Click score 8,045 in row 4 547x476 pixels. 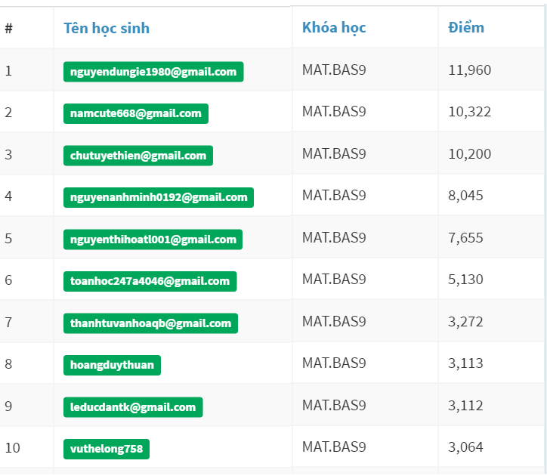click(465, 196)
